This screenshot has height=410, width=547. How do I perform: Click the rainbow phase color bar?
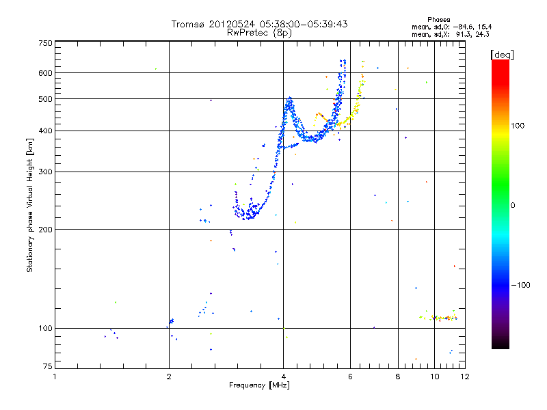click(501, 204)
